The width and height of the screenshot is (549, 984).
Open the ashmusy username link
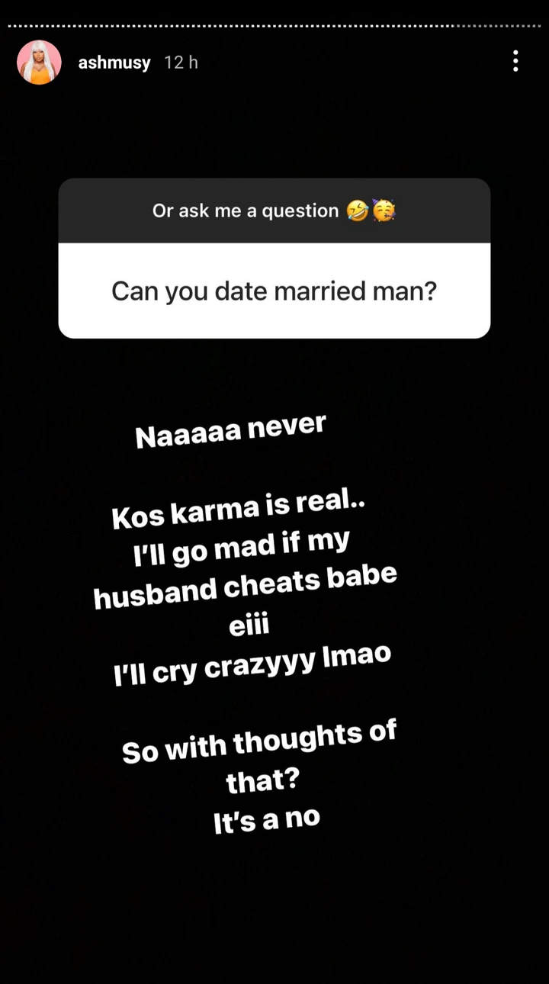coord(114,63)
